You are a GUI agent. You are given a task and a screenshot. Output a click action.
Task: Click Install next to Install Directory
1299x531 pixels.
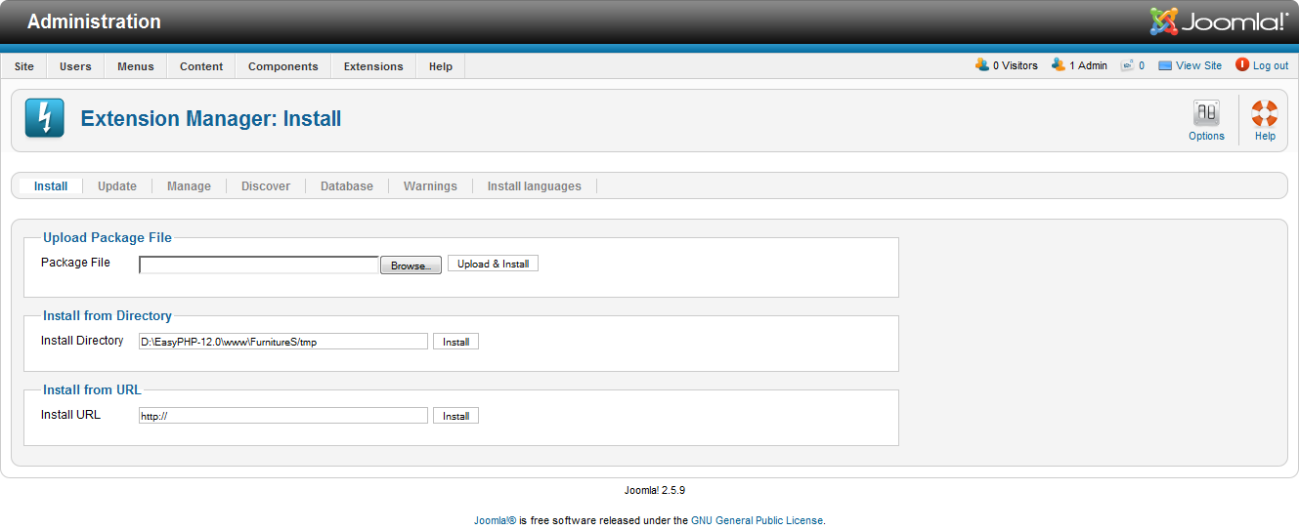tap(455, 342)
